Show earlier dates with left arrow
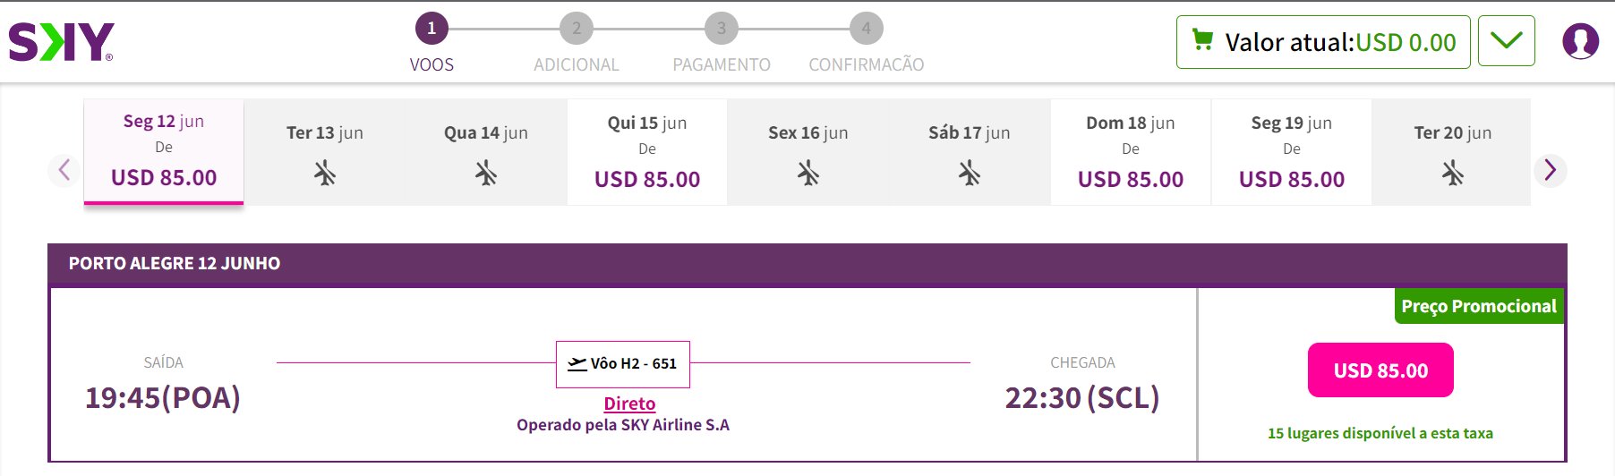The width and height of the screenshot is (1615, 476). pos(64,170)
